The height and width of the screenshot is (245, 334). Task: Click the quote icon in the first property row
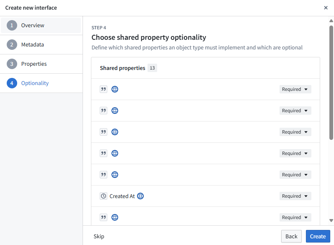point(104,89)
